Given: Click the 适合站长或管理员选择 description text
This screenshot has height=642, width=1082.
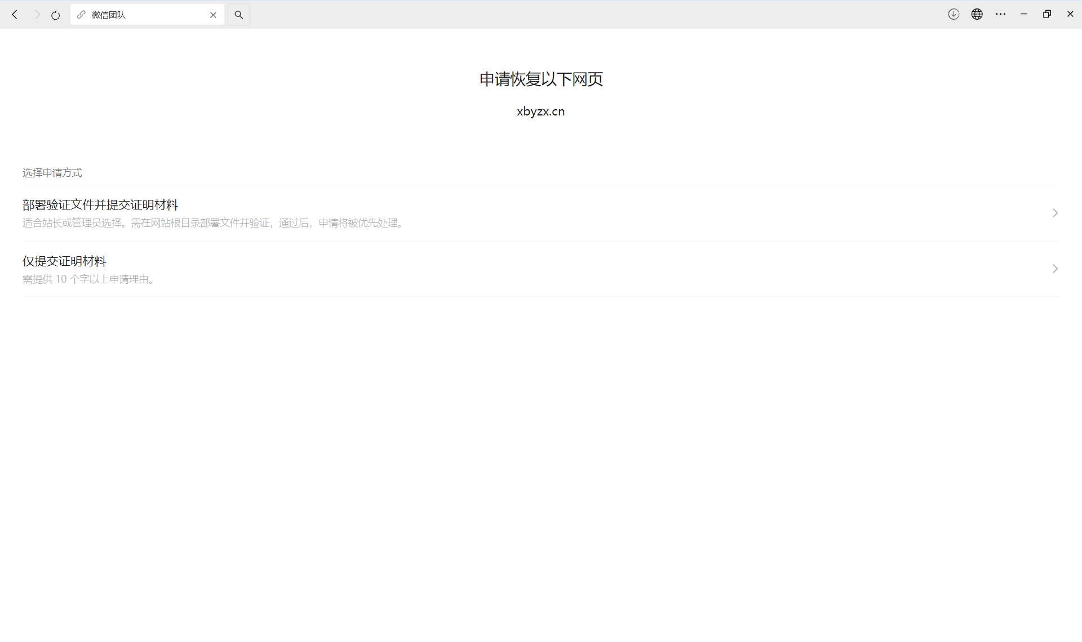Looking at the screenshot, I should coord(214,223).
